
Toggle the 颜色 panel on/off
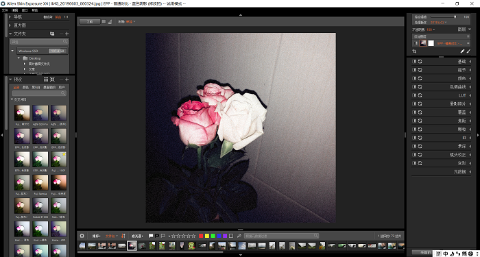[x=414, y=79]
